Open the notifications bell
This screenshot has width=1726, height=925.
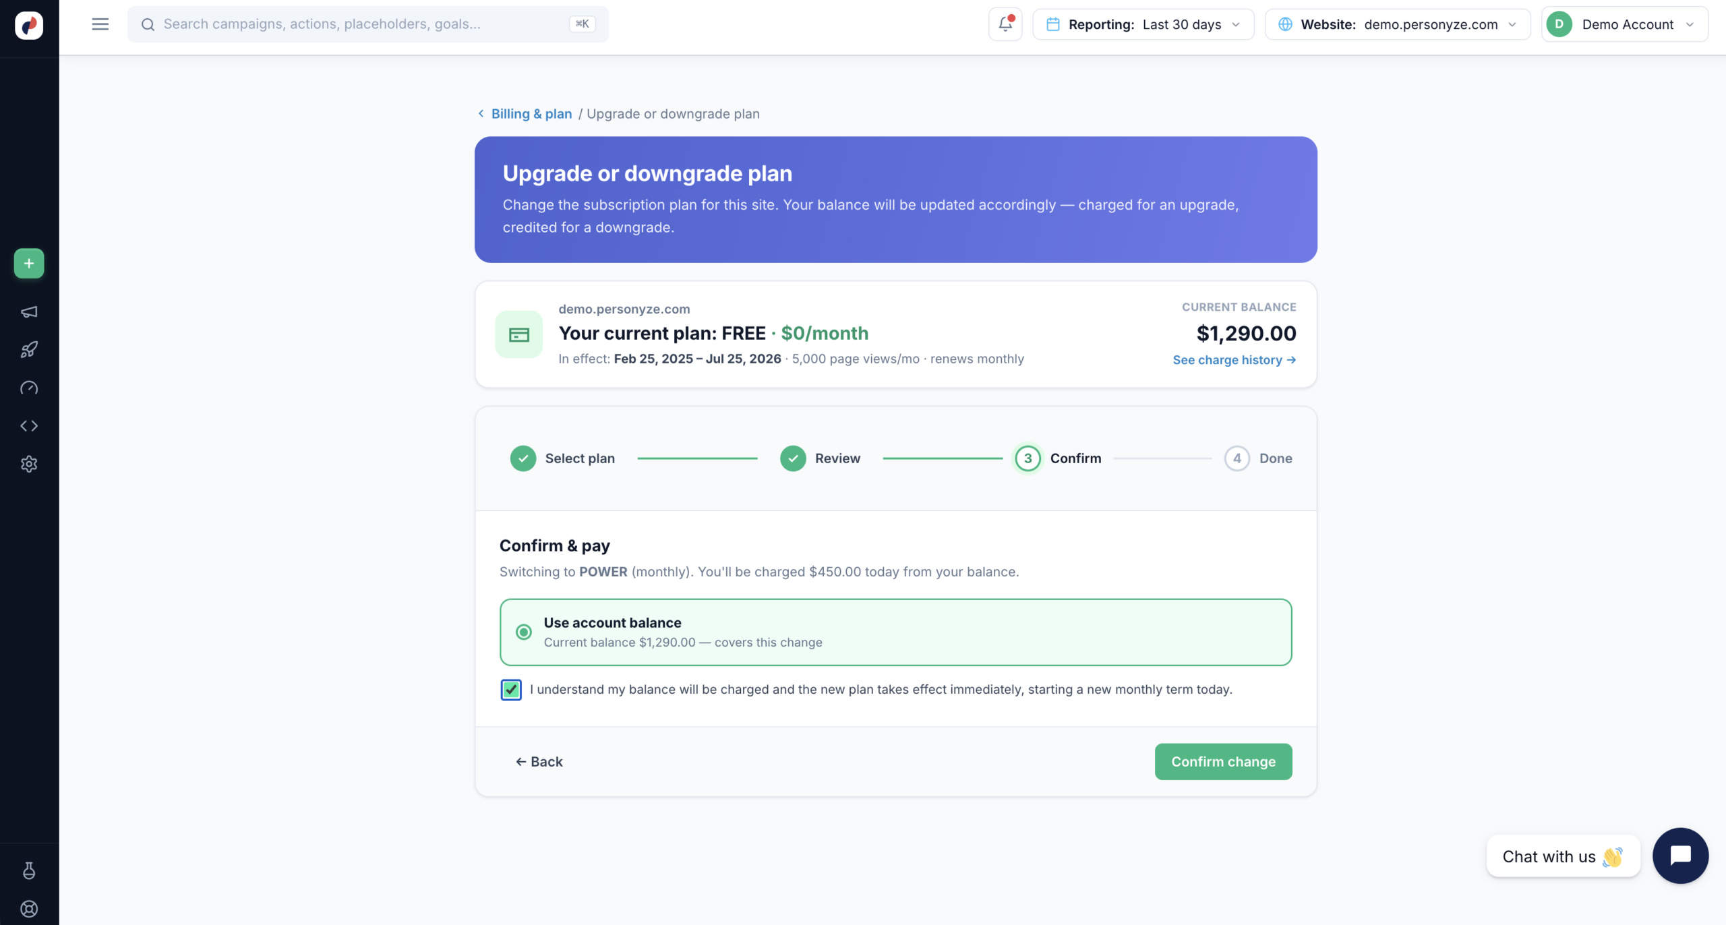tap(1005, 24)
